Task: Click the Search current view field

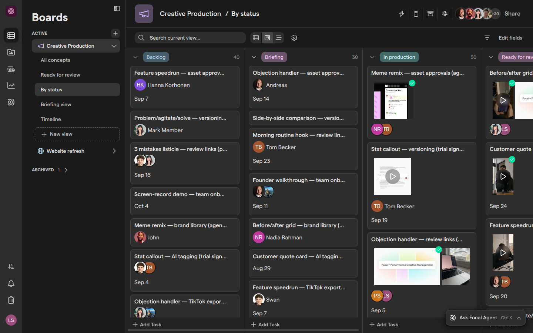Action: [x=190, y=38]
